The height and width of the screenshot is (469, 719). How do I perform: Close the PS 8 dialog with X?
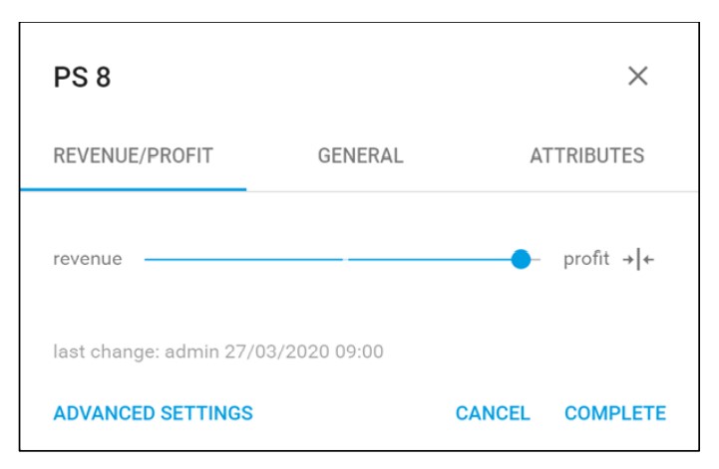coord(638,76)
